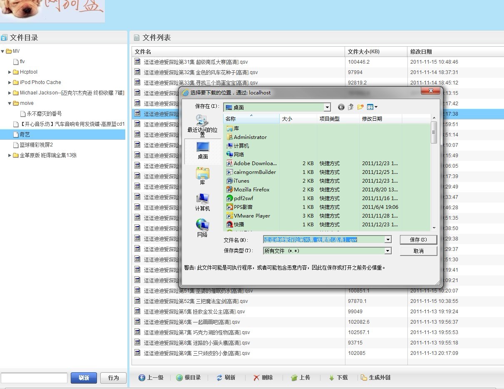Image resolution: width=504 pixels, height=389 pixels.
Task: Go back in the save dialog
Action: click(x=341, y=107)
